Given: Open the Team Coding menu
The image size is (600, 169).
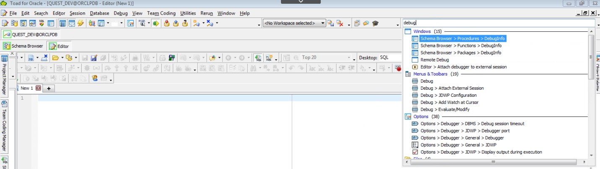Looking at the screenshot, I should coord(161,13).
